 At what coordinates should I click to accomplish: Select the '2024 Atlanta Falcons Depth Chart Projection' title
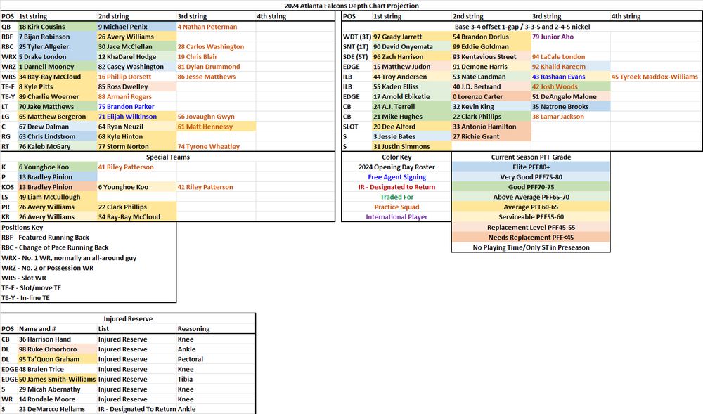tap(351, 6)
